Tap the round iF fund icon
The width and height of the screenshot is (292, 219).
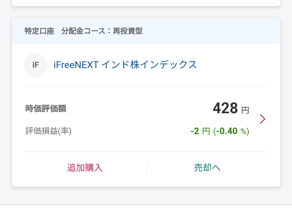pos(36,65)
